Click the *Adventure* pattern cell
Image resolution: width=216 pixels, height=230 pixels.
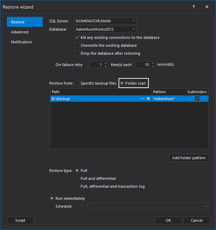[x=168, y=99]
